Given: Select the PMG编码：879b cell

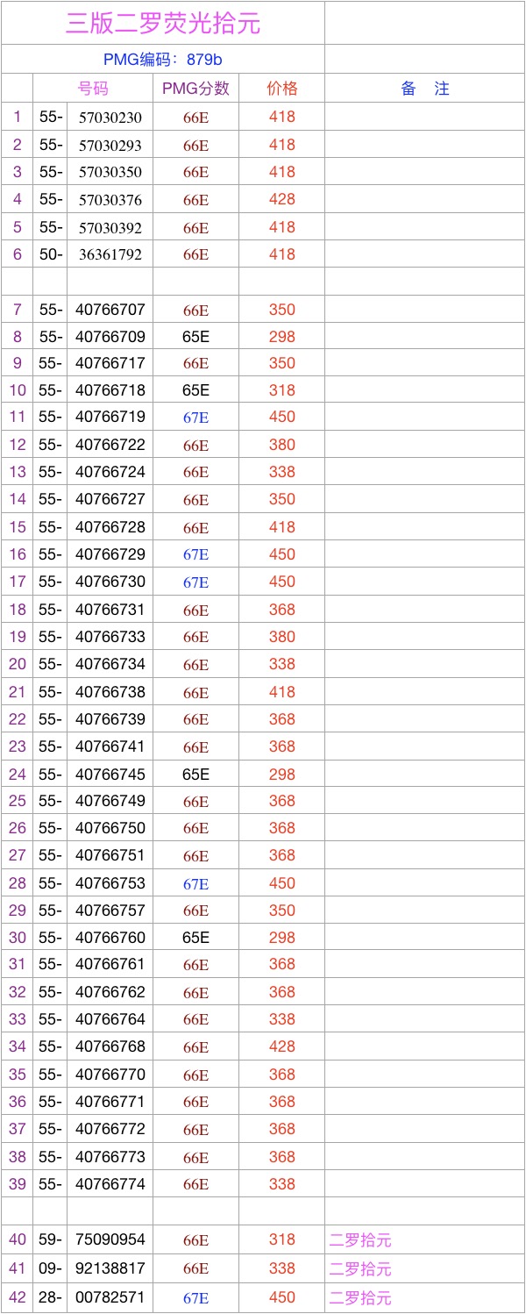Looking at the screenshot, I should click(163, 60).
